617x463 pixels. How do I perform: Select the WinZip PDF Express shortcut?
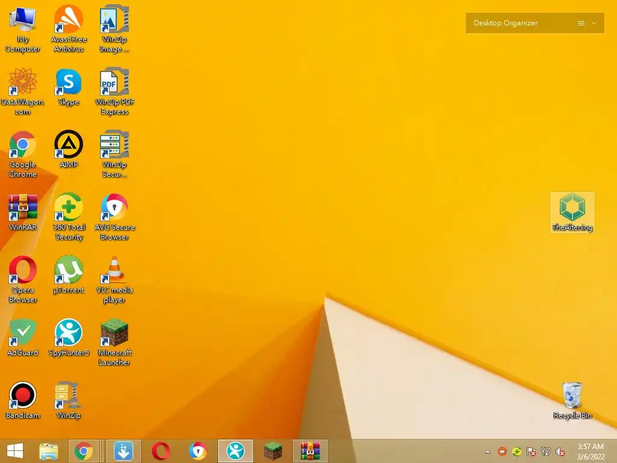click(114, 92)
